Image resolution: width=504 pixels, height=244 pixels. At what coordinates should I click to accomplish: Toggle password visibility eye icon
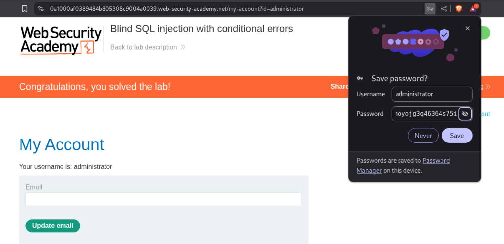point(465,114)
